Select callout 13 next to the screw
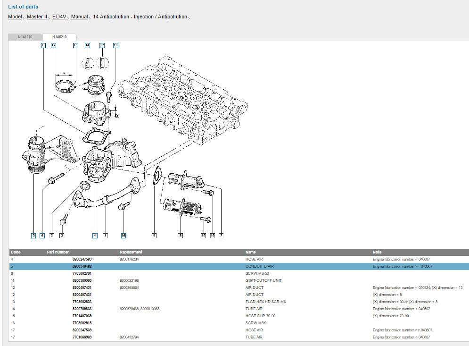This screenshot has width=469, height=346. pyautogui.click(x=115, y=46)
